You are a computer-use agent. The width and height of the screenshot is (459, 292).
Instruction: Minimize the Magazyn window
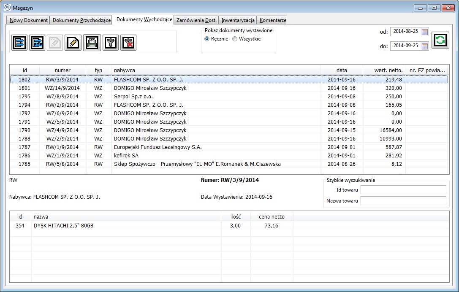420,8
